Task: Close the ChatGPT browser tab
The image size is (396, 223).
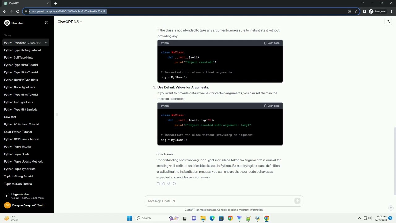Action: click(48, 3)
